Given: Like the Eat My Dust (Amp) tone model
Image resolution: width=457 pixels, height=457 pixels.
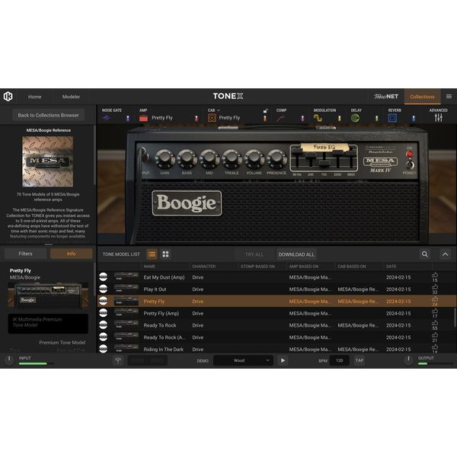Looking at the screenshot, I should click(435, 275).
